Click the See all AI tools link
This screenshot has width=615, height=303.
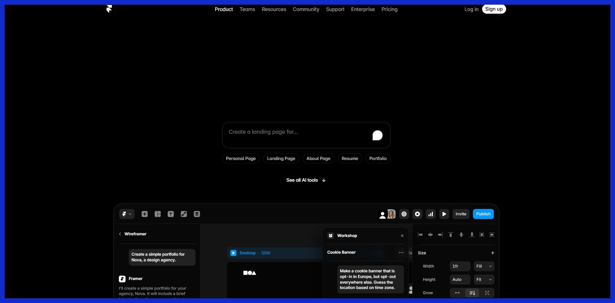(306, 180)
